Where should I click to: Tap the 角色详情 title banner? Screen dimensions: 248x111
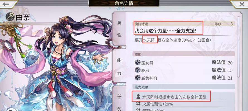[124, 3]
